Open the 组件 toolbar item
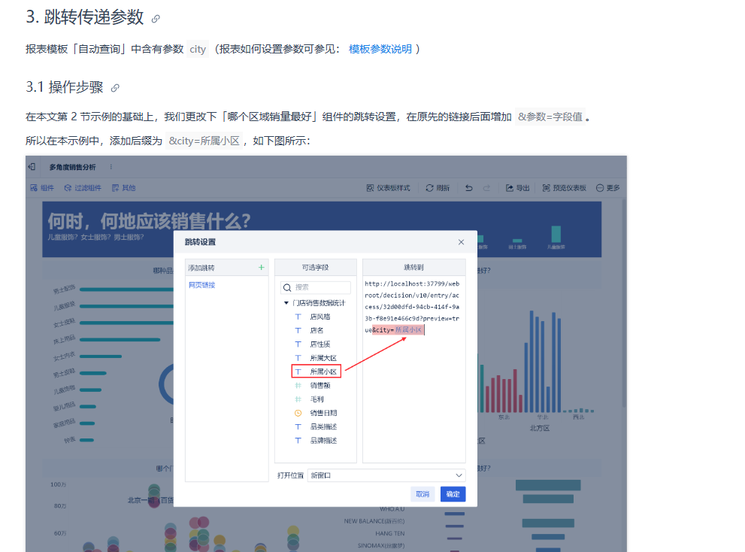Image resolution: width=745 pixels, height=552 pixels. [x=42, y=188]
